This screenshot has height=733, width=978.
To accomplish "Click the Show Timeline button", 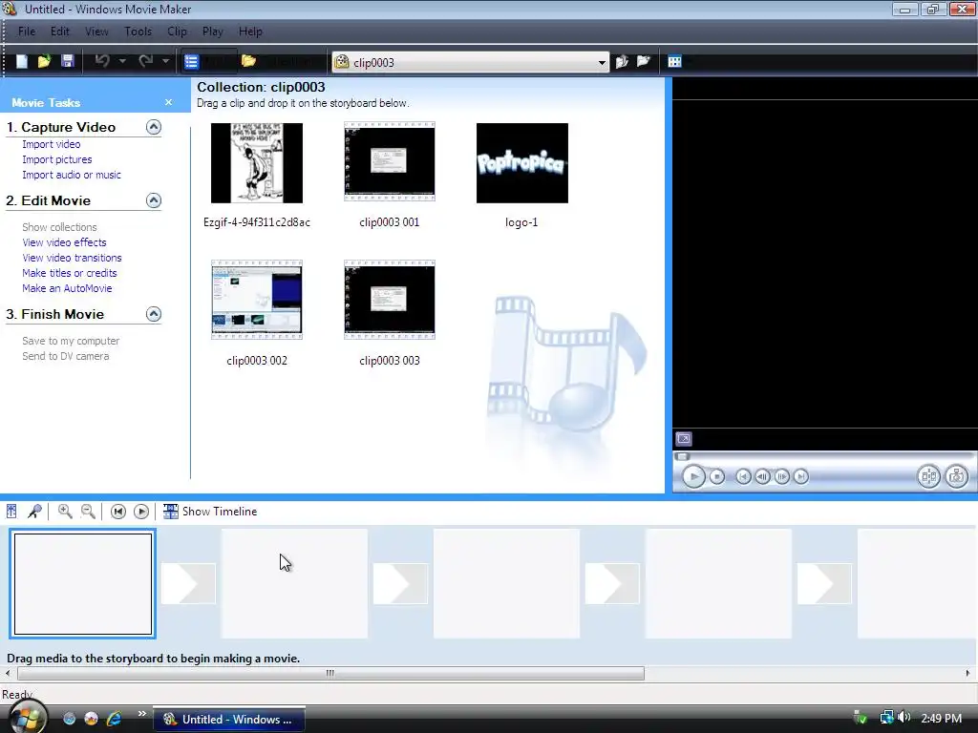I will point(210,512).
